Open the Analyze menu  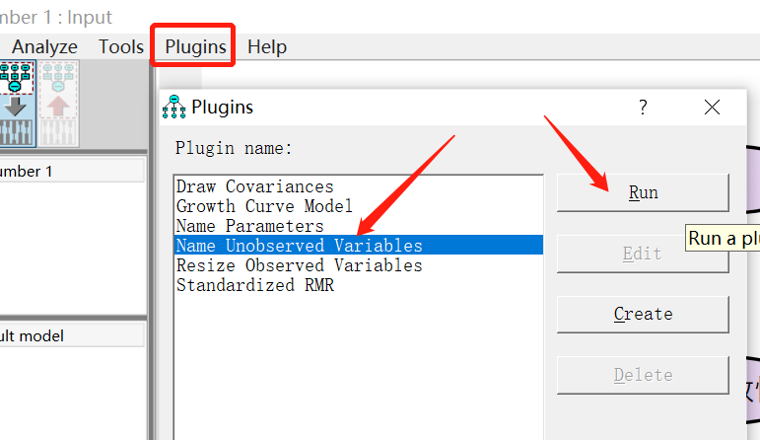[x=44, y=46]
